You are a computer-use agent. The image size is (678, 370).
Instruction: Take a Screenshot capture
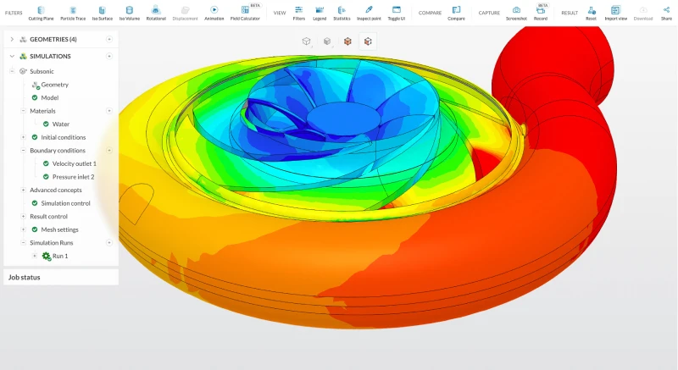pyautogui.click(x=516, y=14)
